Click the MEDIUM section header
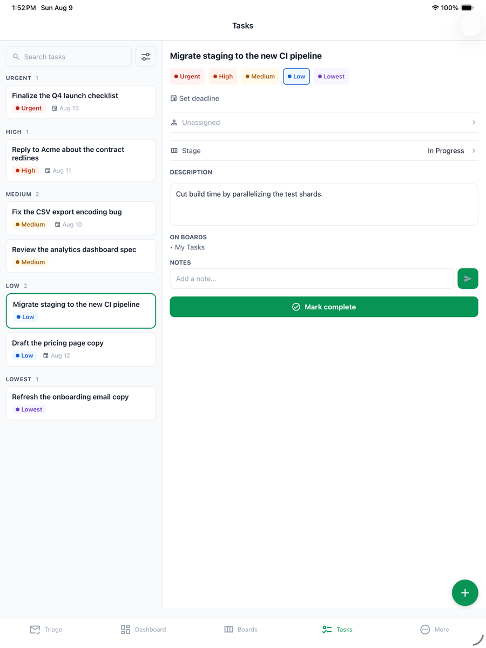The width and height of the screenshot is (486, 648). pyautogui.click(x=19, y=194)
